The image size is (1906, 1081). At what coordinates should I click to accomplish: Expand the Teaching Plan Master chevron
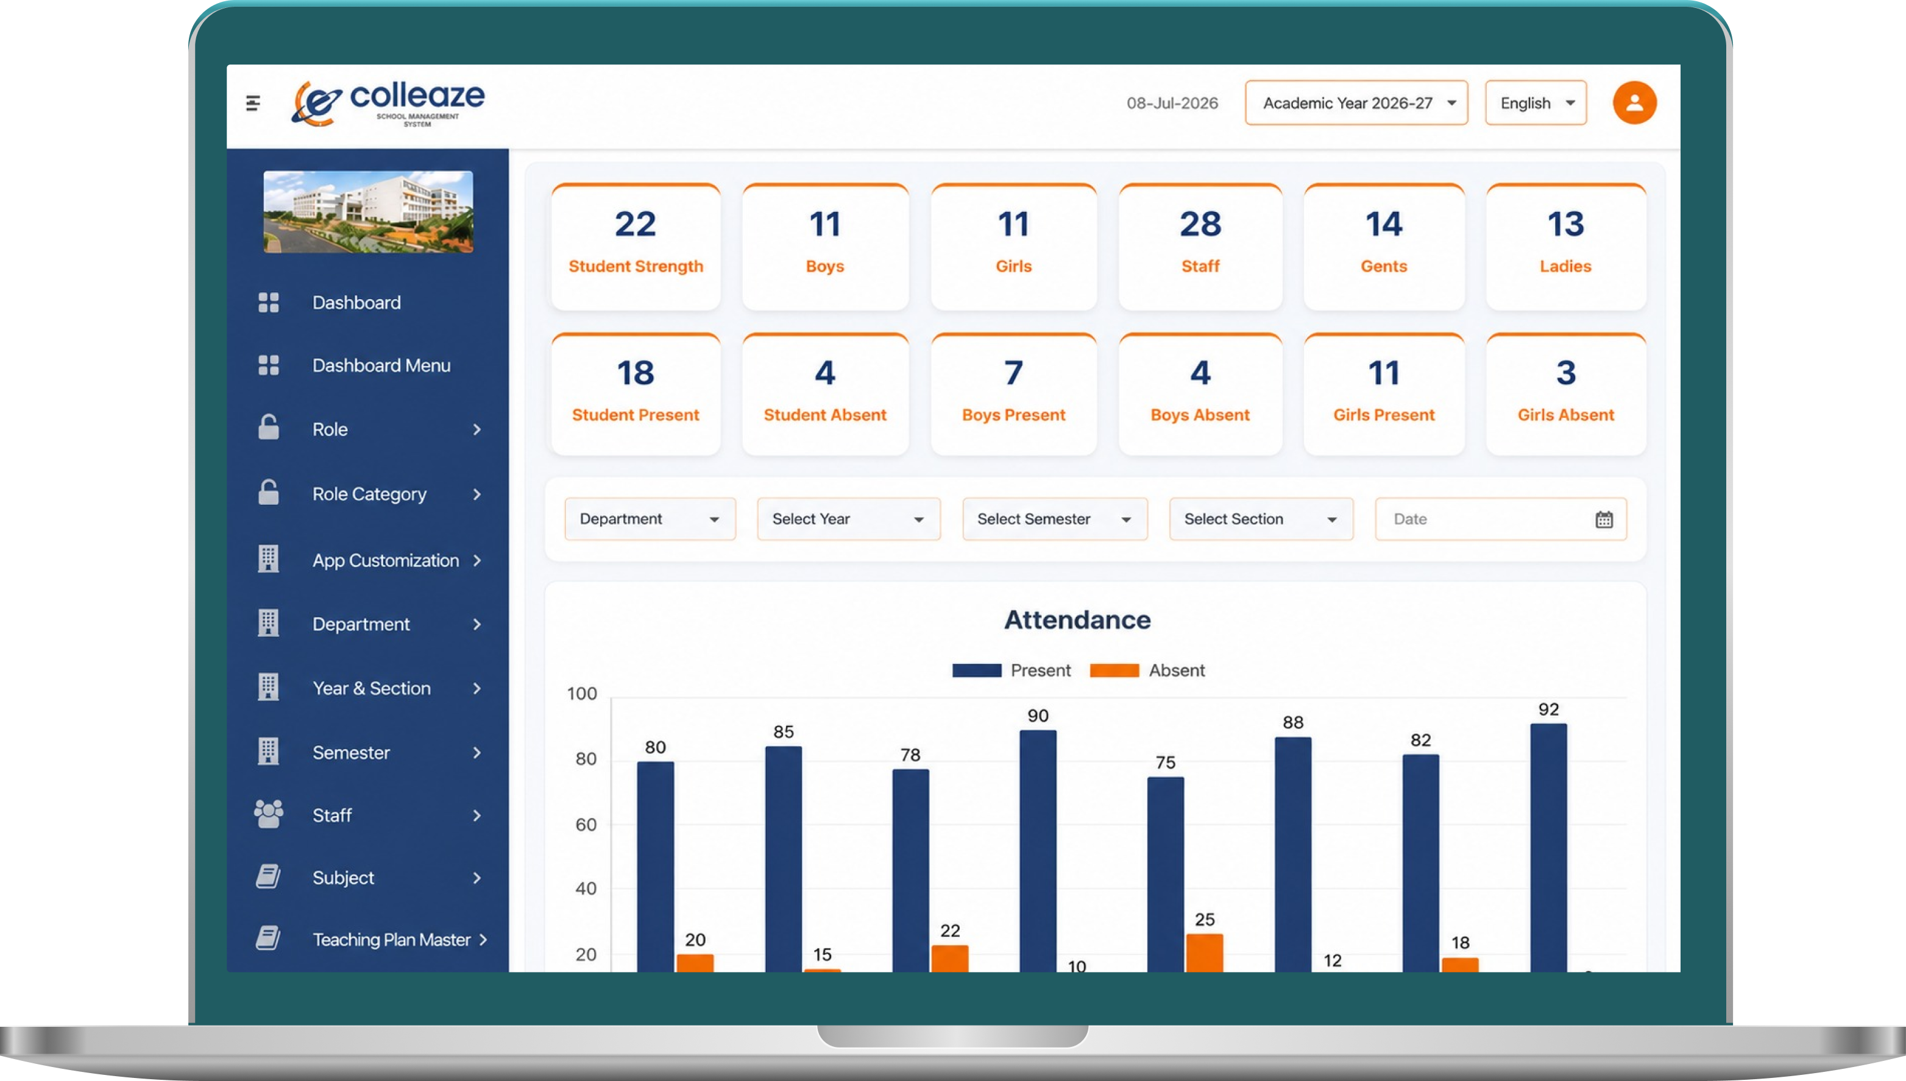tap(484, 940)
